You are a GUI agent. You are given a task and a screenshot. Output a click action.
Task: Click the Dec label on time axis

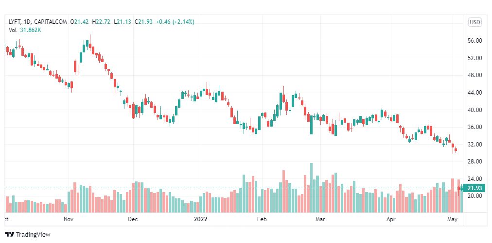point(133,219)
